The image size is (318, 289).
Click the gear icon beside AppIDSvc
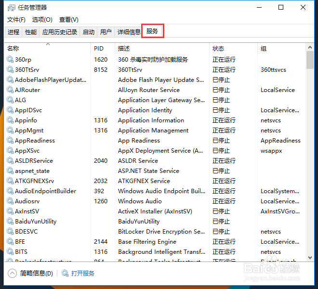10,110
